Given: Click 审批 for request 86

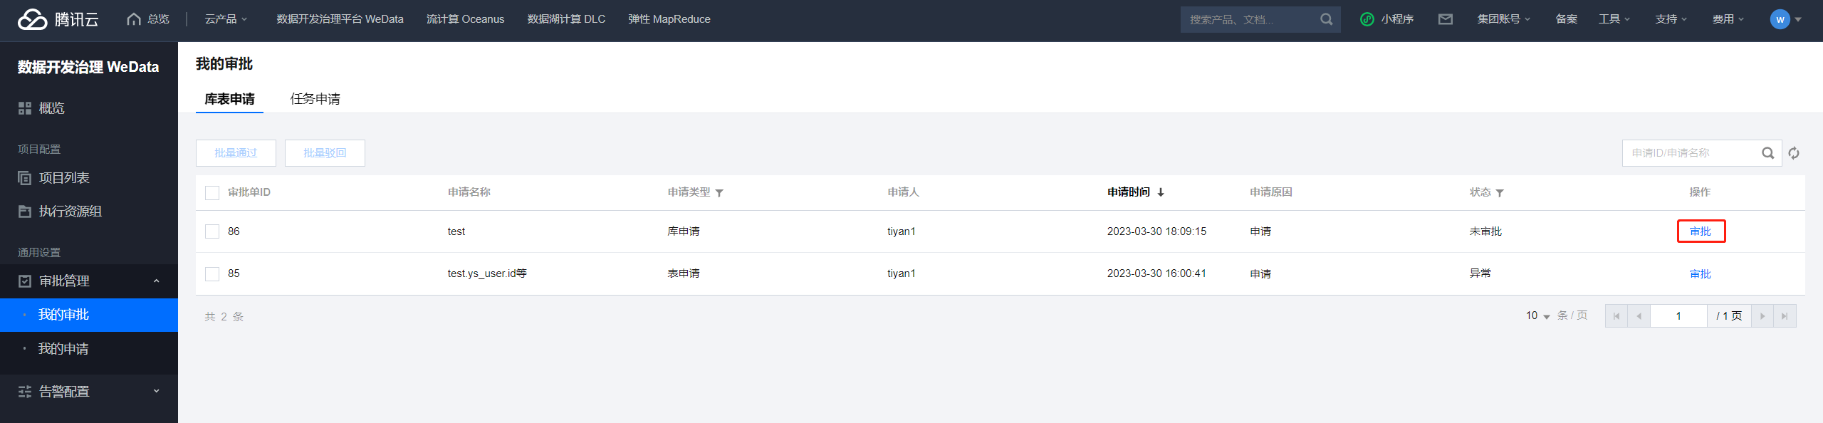Looking at the screenshot, I should 1701,231.
